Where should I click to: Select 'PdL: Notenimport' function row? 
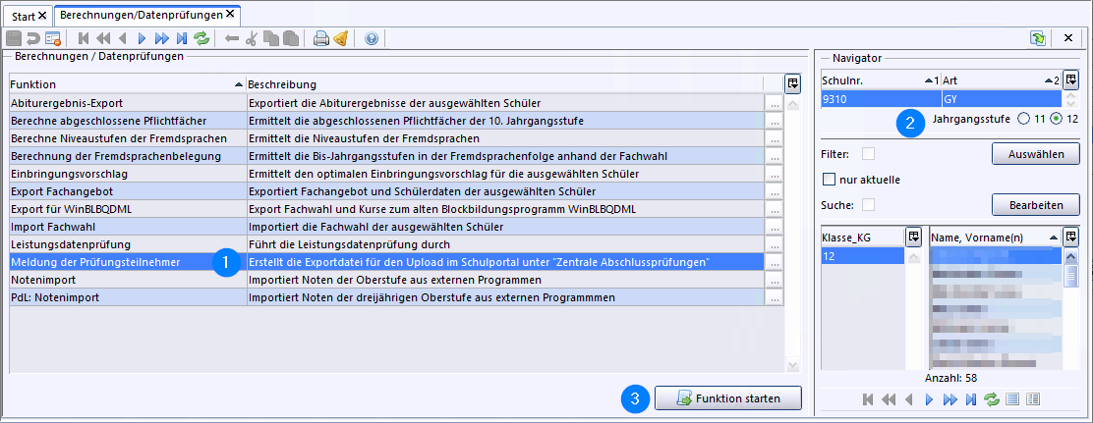(387, 297)
